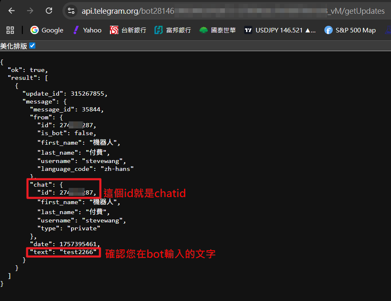Open the Google bookmark
391x301 pixels.
point(47,30)
